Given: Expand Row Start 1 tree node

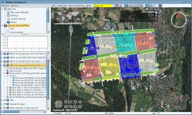Looking at the screenshot, I should 7,88.
